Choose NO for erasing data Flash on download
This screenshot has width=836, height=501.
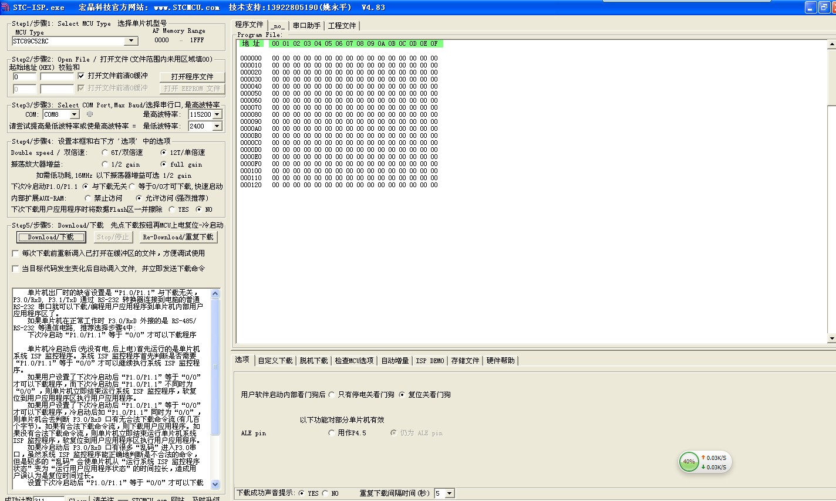[x=199, y=209]
